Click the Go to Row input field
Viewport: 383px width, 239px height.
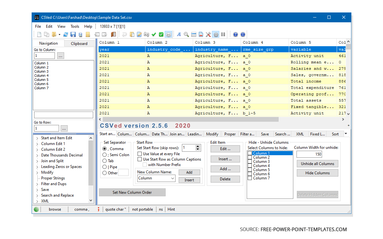[x=46, y=128]
